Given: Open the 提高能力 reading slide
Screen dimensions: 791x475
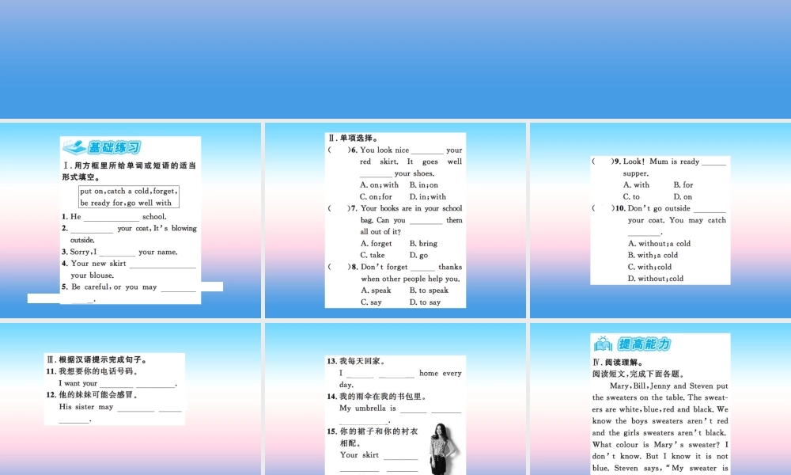Looking at the screenshot, I should 660,399.
